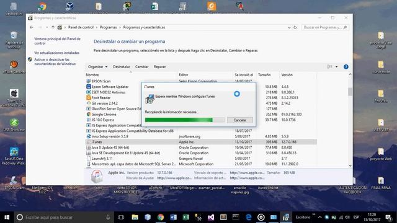Select Git version 2.14.2 row
The height and width of the screenshot is (223, 397).
pos(201,103)
